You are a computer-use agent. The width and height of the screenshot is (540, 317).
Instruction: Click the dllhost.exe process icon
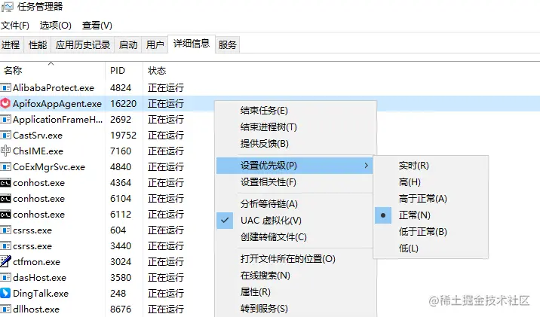[5, 309]
